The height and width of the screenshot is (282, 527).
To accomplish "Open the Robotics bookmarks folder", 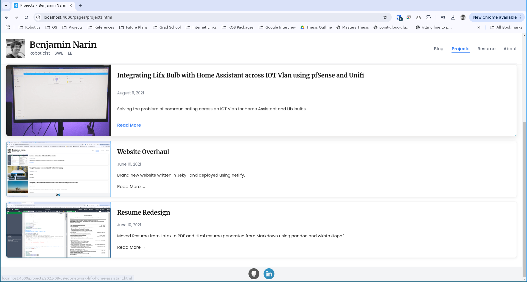I will tap(29, 27).
